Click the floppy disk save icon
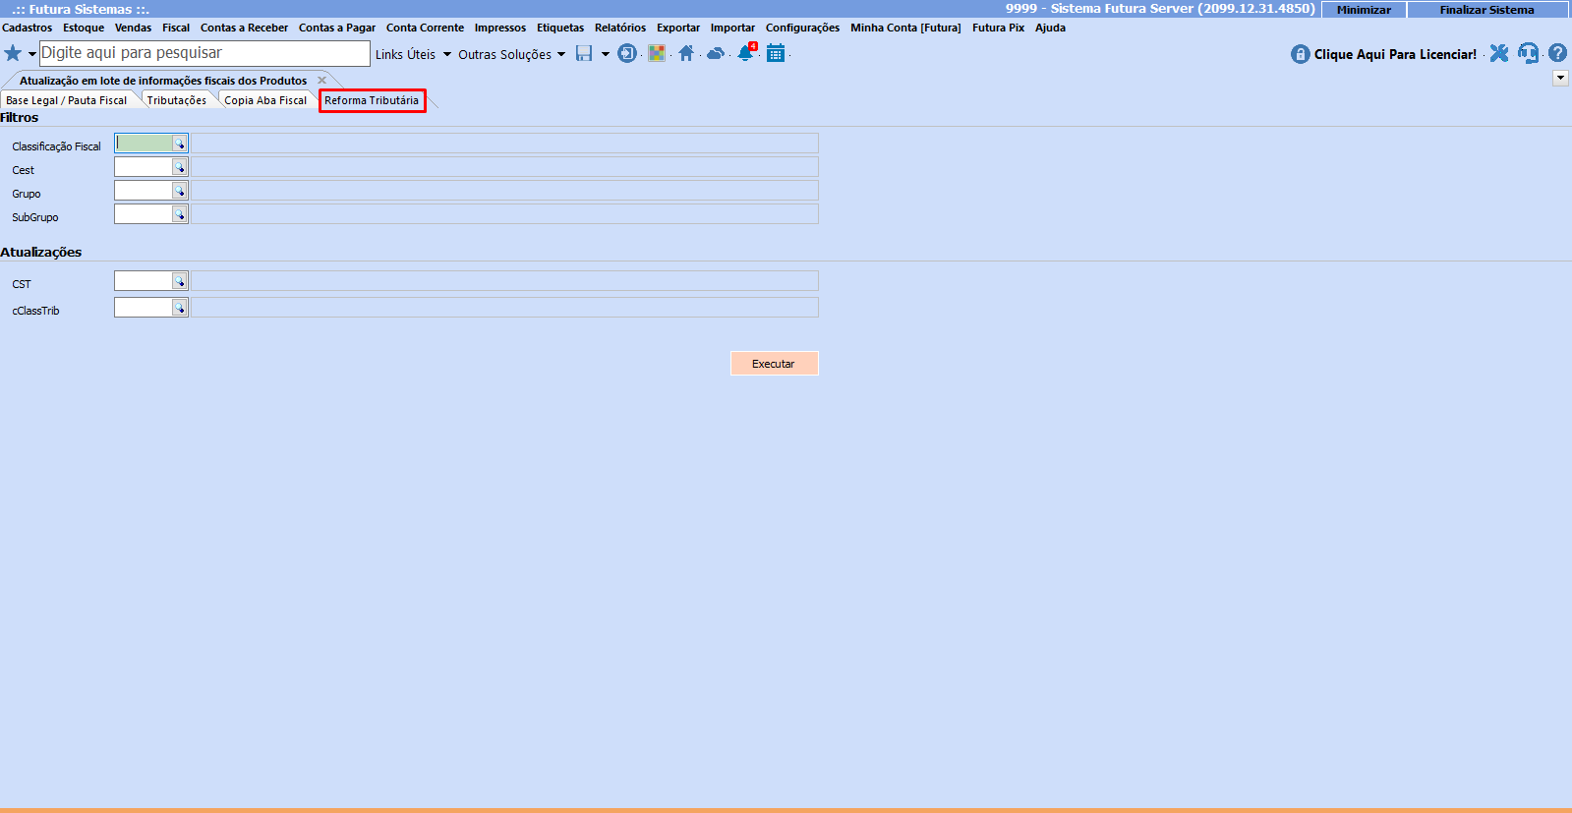 point(584,53)
